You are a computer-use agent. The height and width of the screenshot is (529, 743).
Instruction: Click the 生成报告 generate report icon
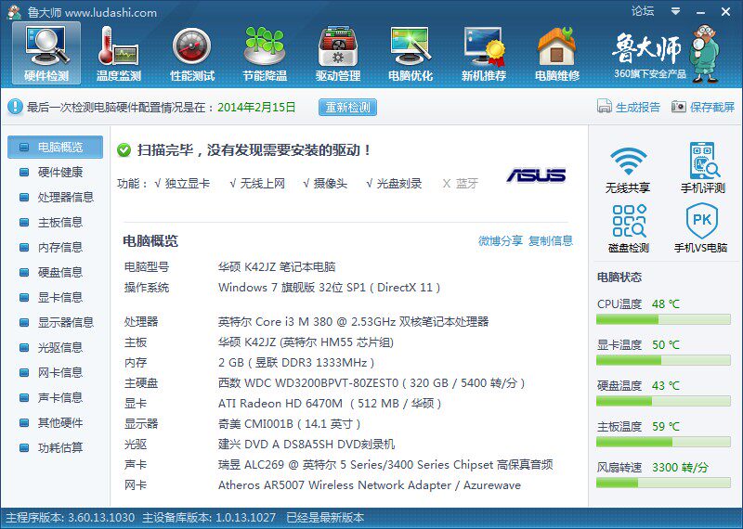point(605,107)
